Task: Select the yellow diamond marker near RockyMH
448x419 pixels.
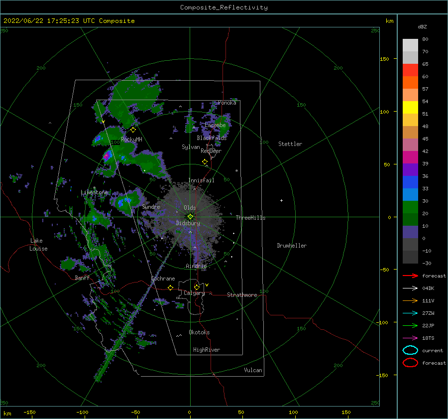Action: pyautogui.click(x=133, y=130)
